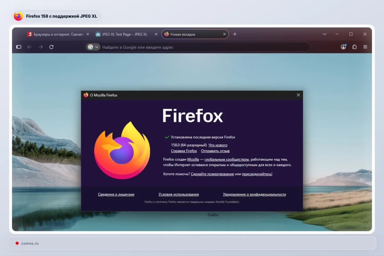The image size is (384, 256).
Task: Open the Google search engine selector
Action: [93, 47]
